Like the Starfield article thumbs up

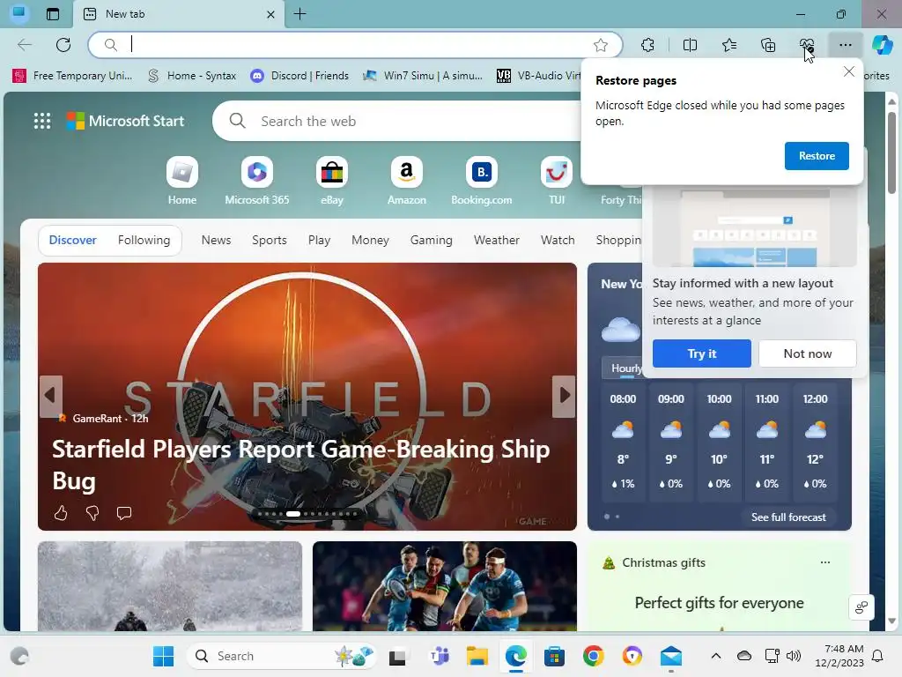pos(61,512)
